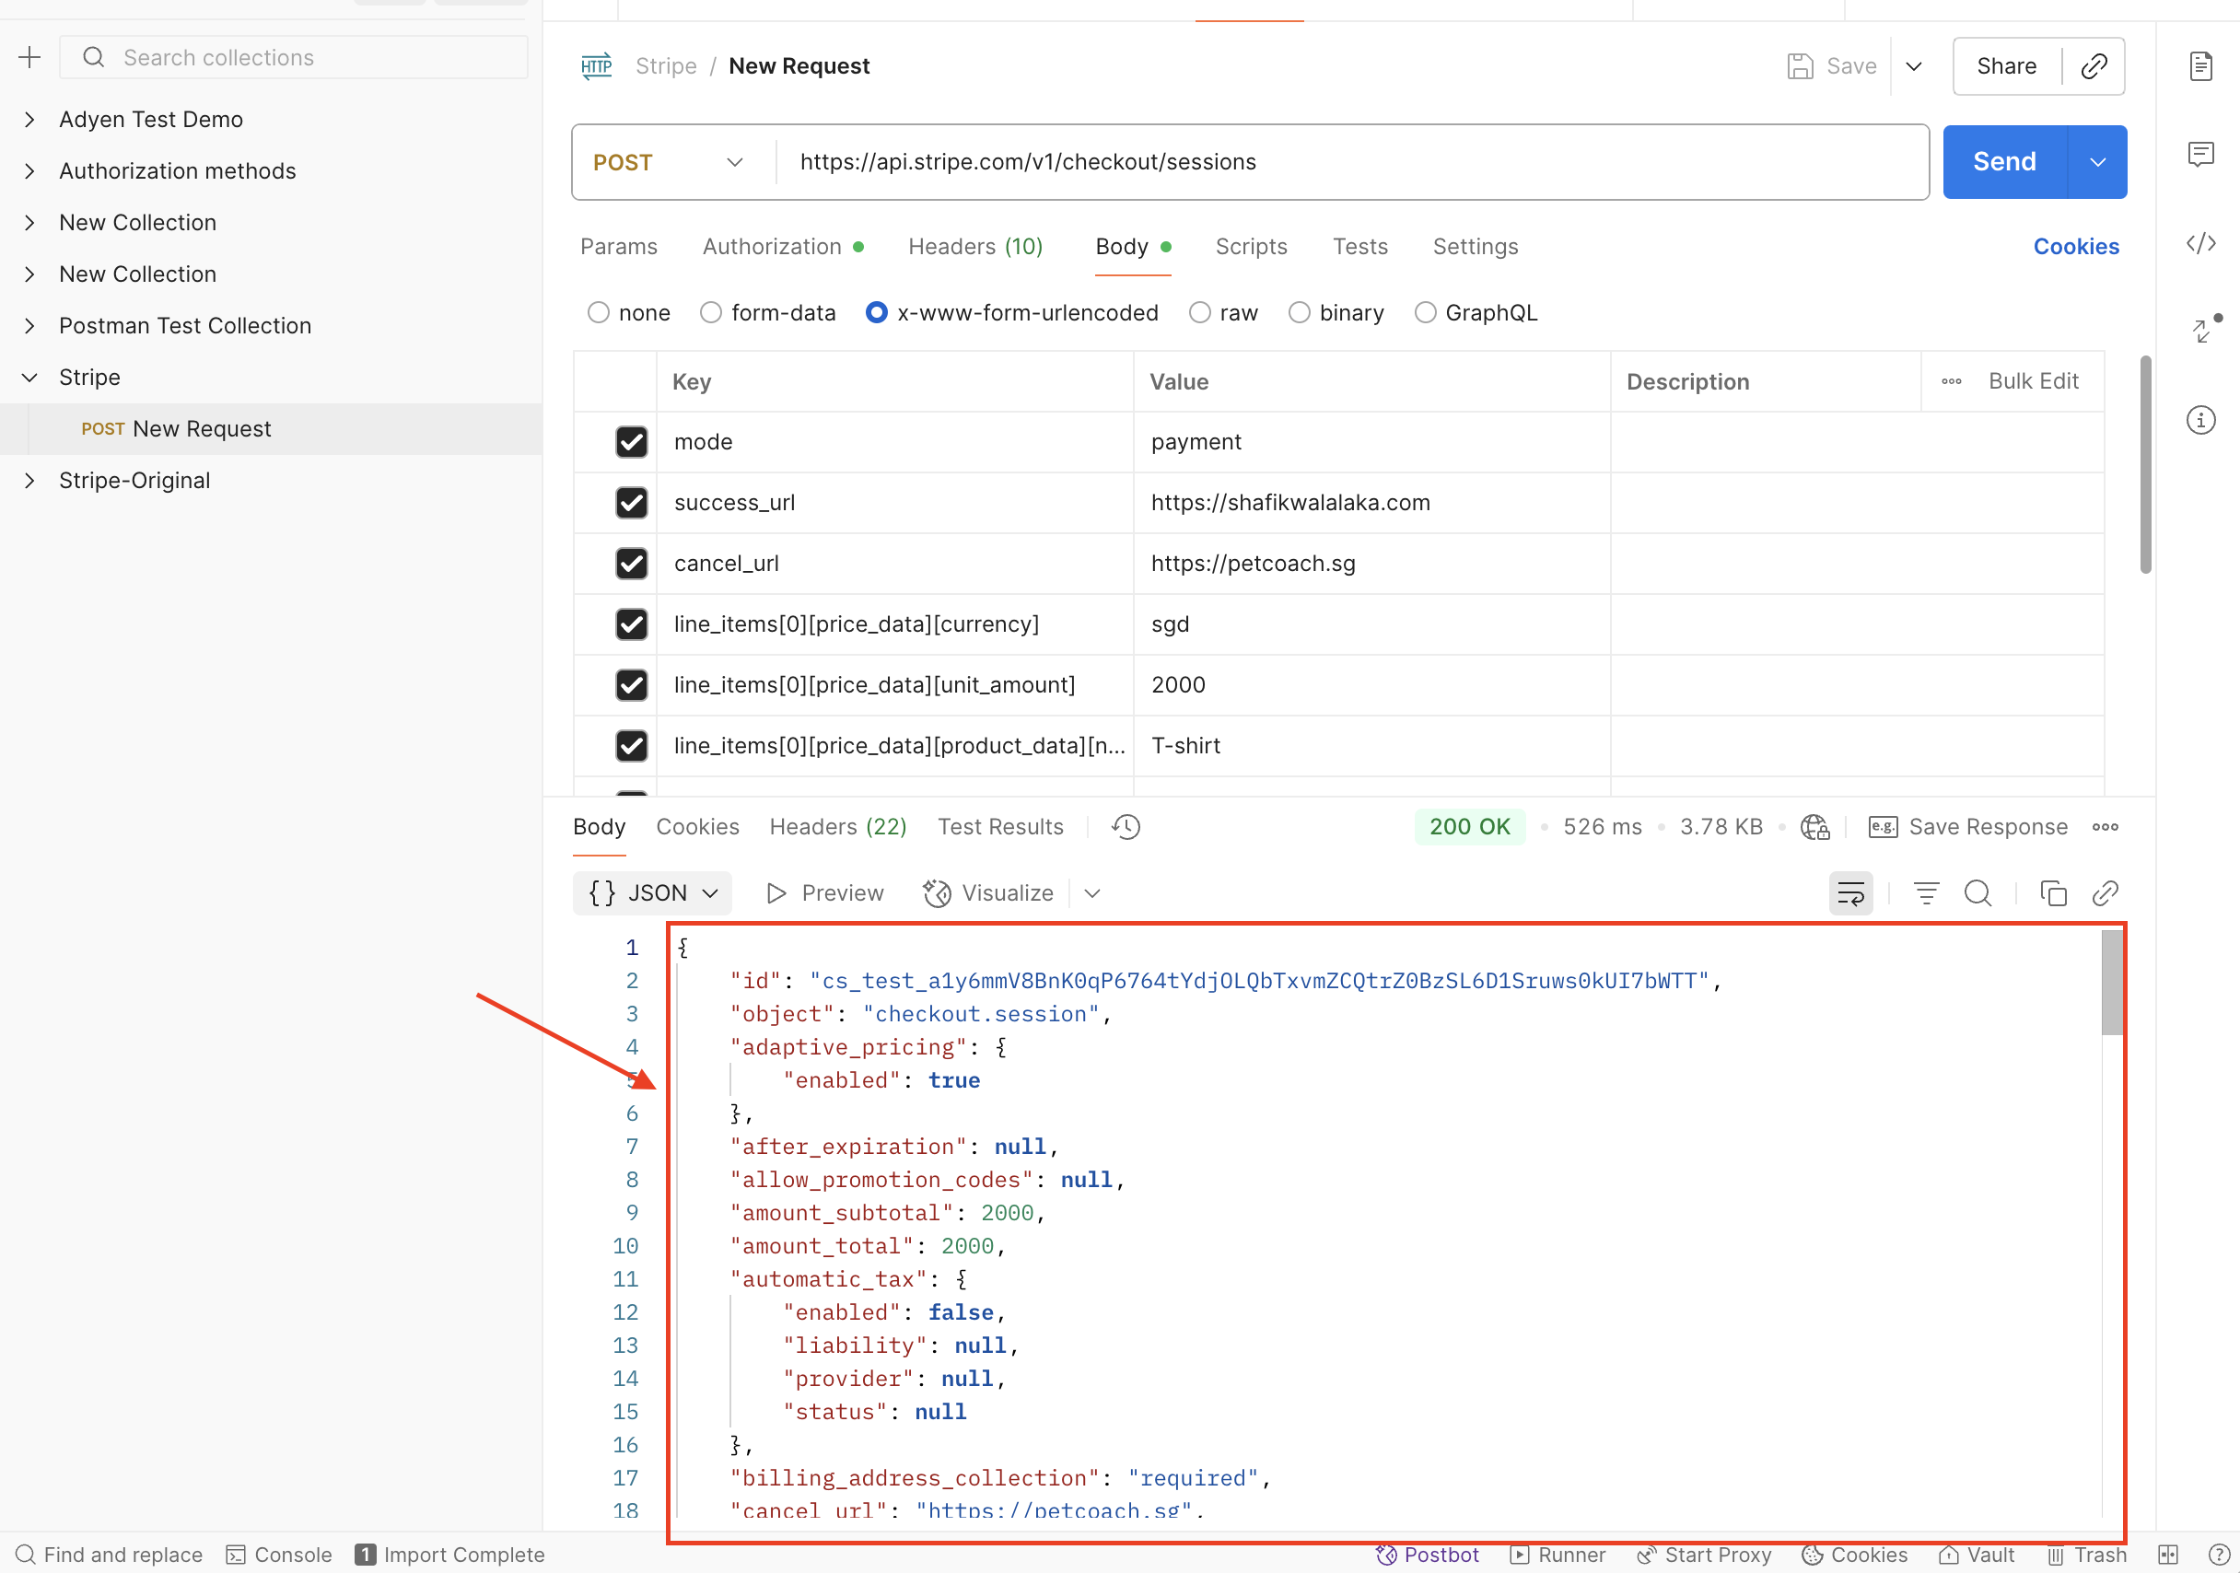Screen dimensions: 2240x1573
Task: Open the table column options ellipsis
Action: (x=1951, y=381)
